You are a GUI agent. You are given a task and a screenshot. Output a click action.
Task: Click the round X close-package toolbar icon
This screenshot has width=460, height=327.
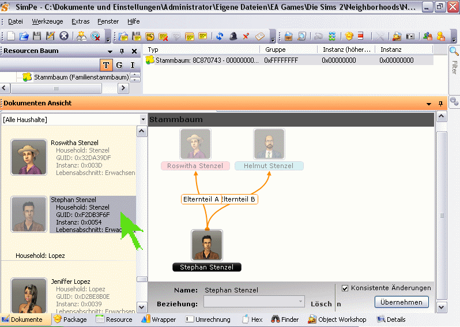[x=64, y=36]
